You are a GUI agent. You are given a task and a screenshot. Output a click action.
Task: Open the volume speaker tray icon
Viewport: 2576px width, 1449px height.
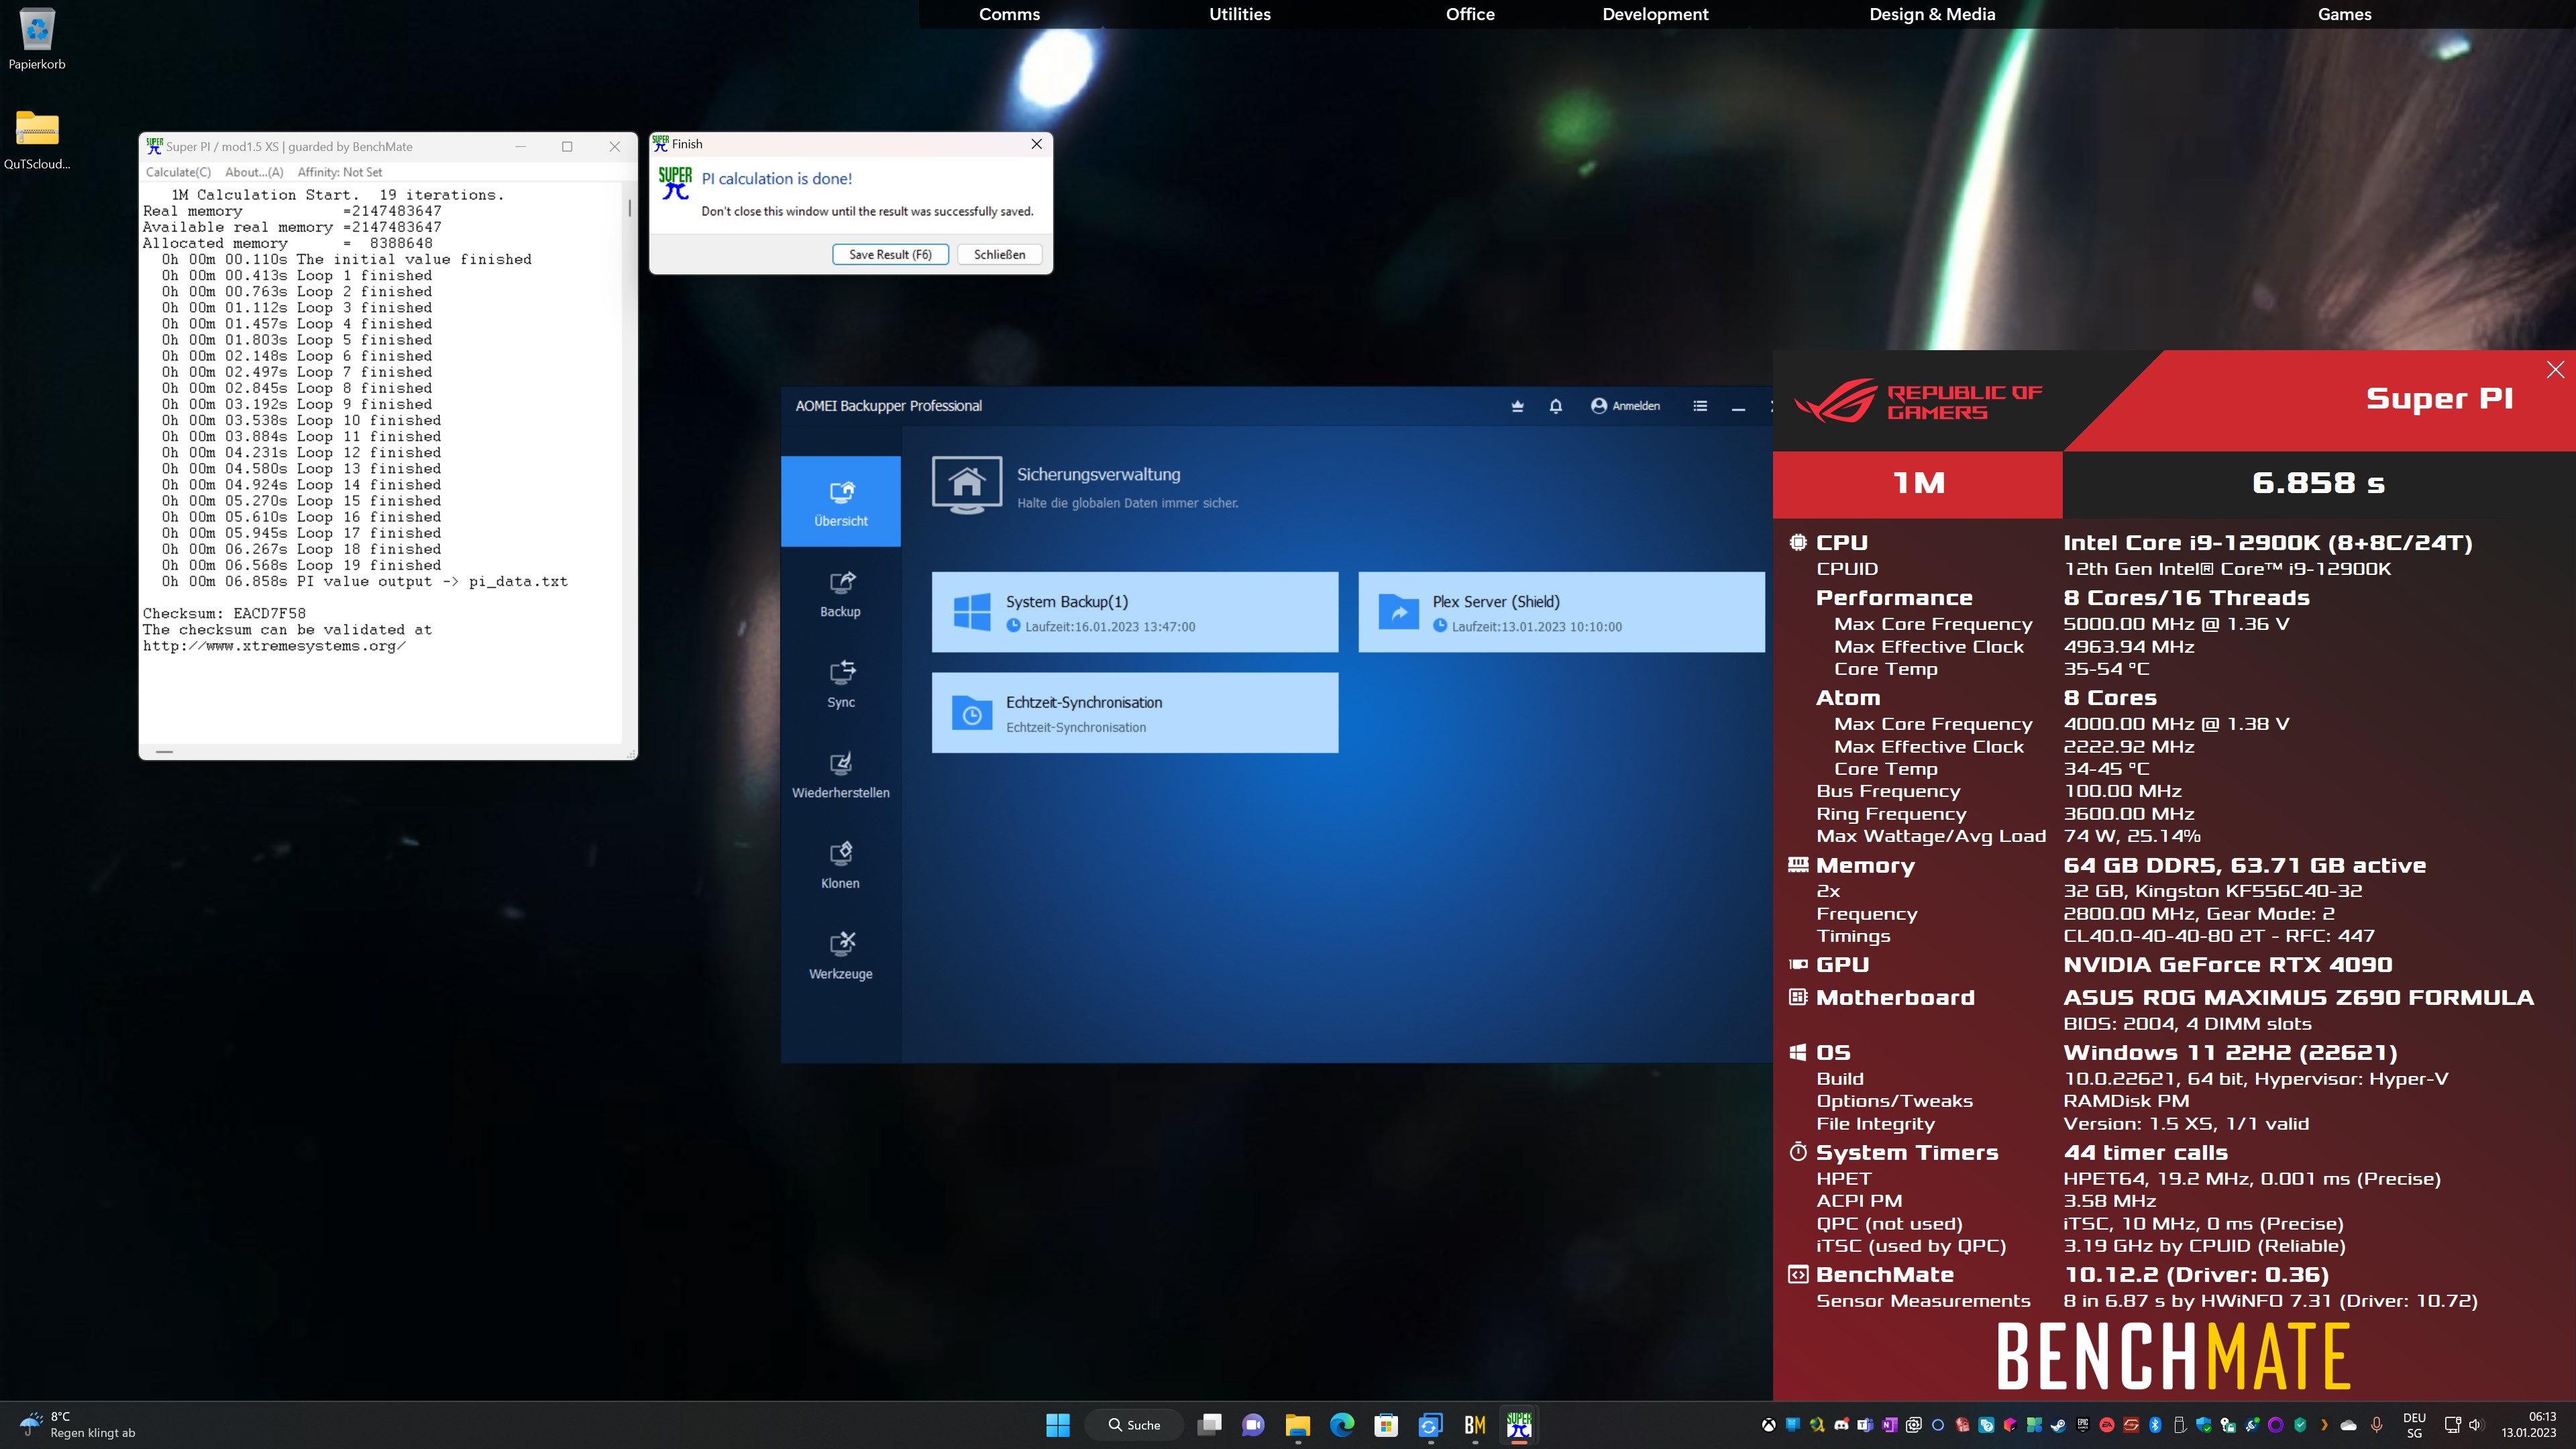tap(2476, 1425)
